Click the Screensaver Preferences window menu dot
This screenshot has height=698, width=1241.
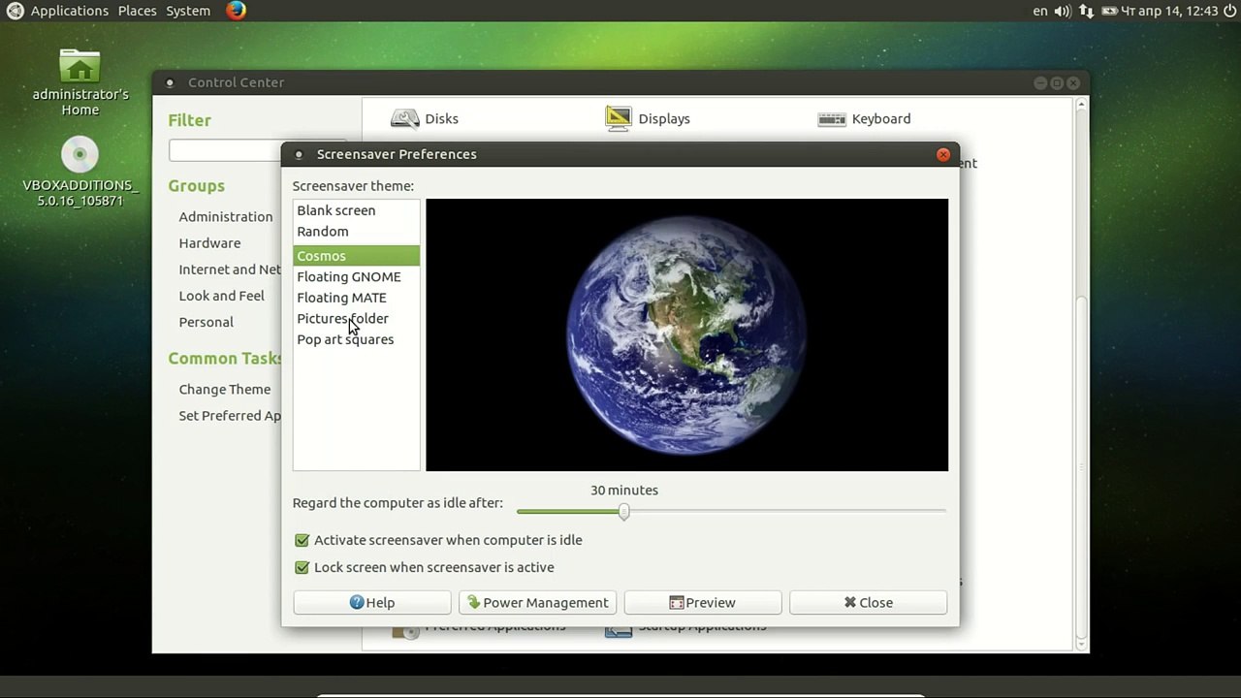coord(299,155)
